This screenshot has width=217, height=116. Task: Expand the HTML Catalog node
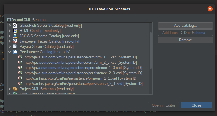click(x=10, y=31)
